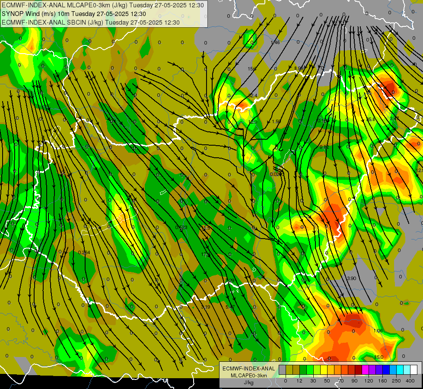This screenshot has width=423, height=389.
Task: Click the legend tick label 50
Action: [x=327, y=381]
